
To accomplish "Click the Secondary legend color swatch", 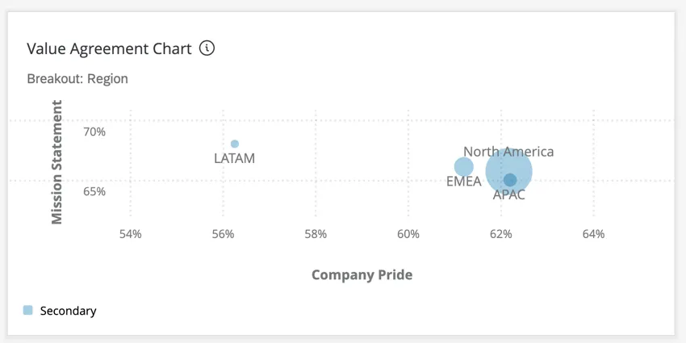I will point(28,310).
